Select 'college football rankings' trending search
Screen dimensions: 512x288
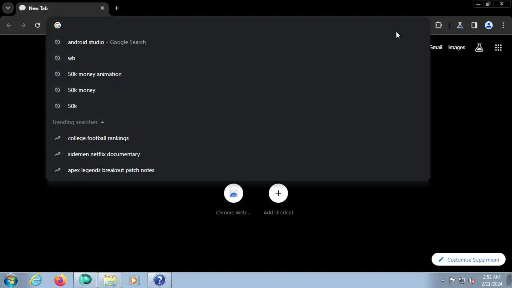pyautogui.click(x=238, y=138)
